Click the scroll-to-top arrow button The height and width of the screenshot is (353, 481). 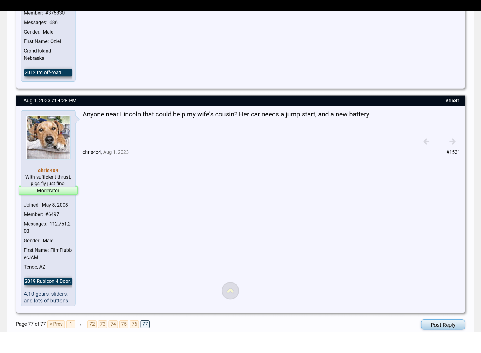[230, 291]
